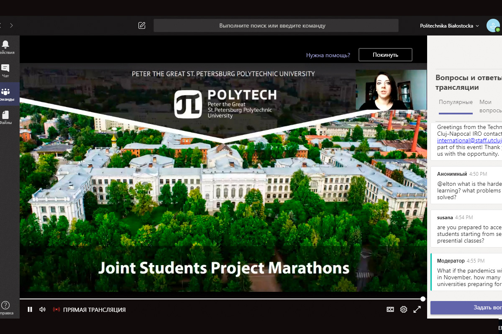Open video settings gear icon
502x334 pixels.
click(x=403, y=309)
